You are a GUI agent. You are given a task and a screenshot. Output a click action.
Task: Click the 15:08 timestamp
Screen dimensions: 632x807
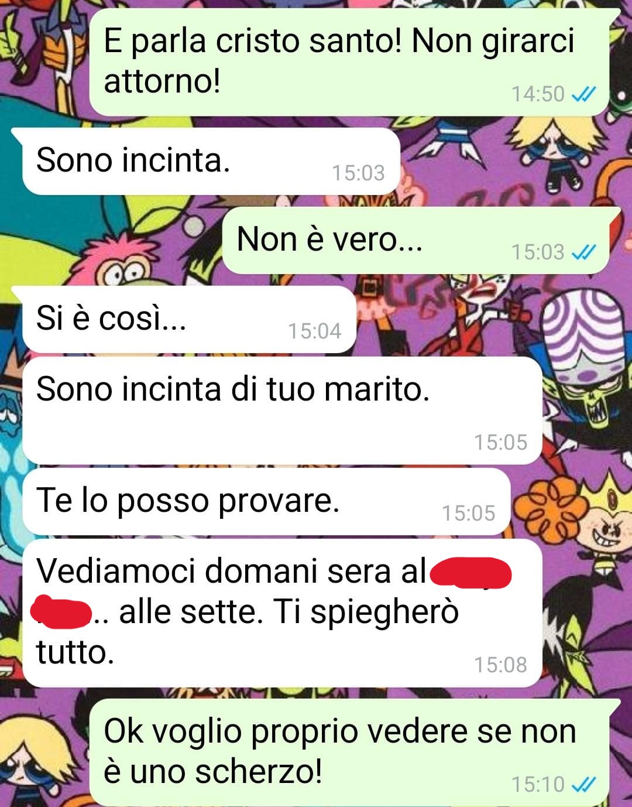pos(500,665)
